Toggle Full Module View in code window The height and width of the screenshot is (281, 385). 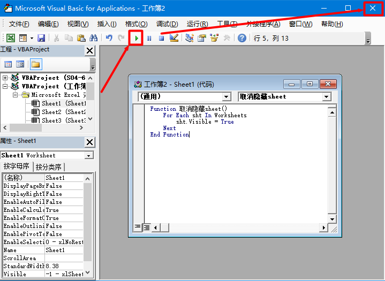click(147, 227)
